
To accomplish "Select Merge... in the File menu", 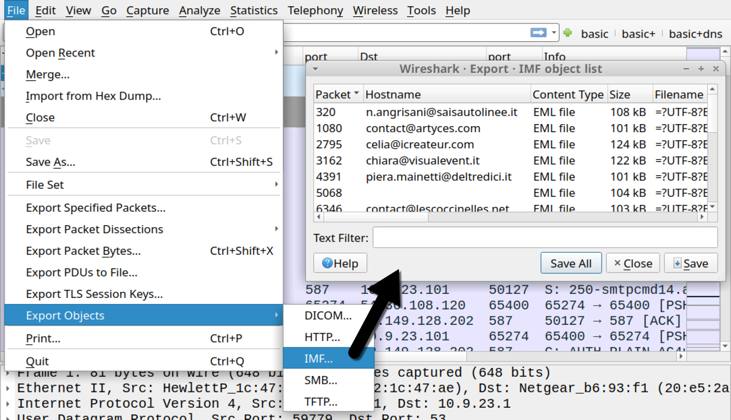I will [144, 75].
